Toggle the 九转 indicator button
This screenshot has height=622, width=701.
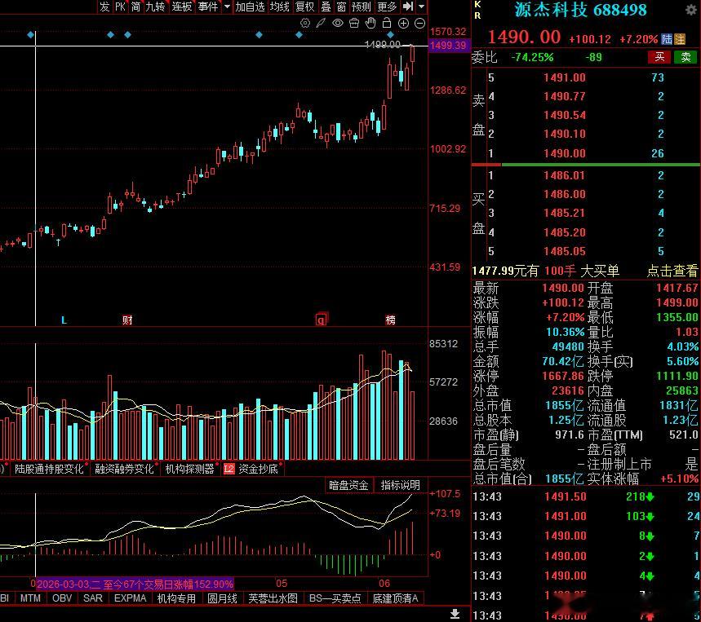tap(156, 7)
